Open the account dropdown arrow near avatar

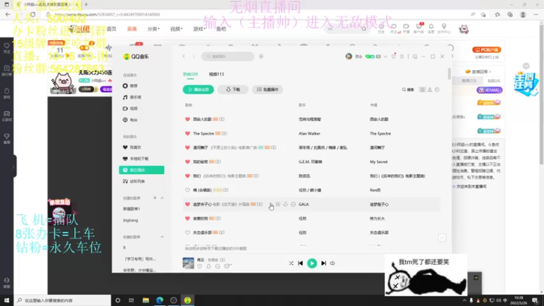click(x=386, y=56)
